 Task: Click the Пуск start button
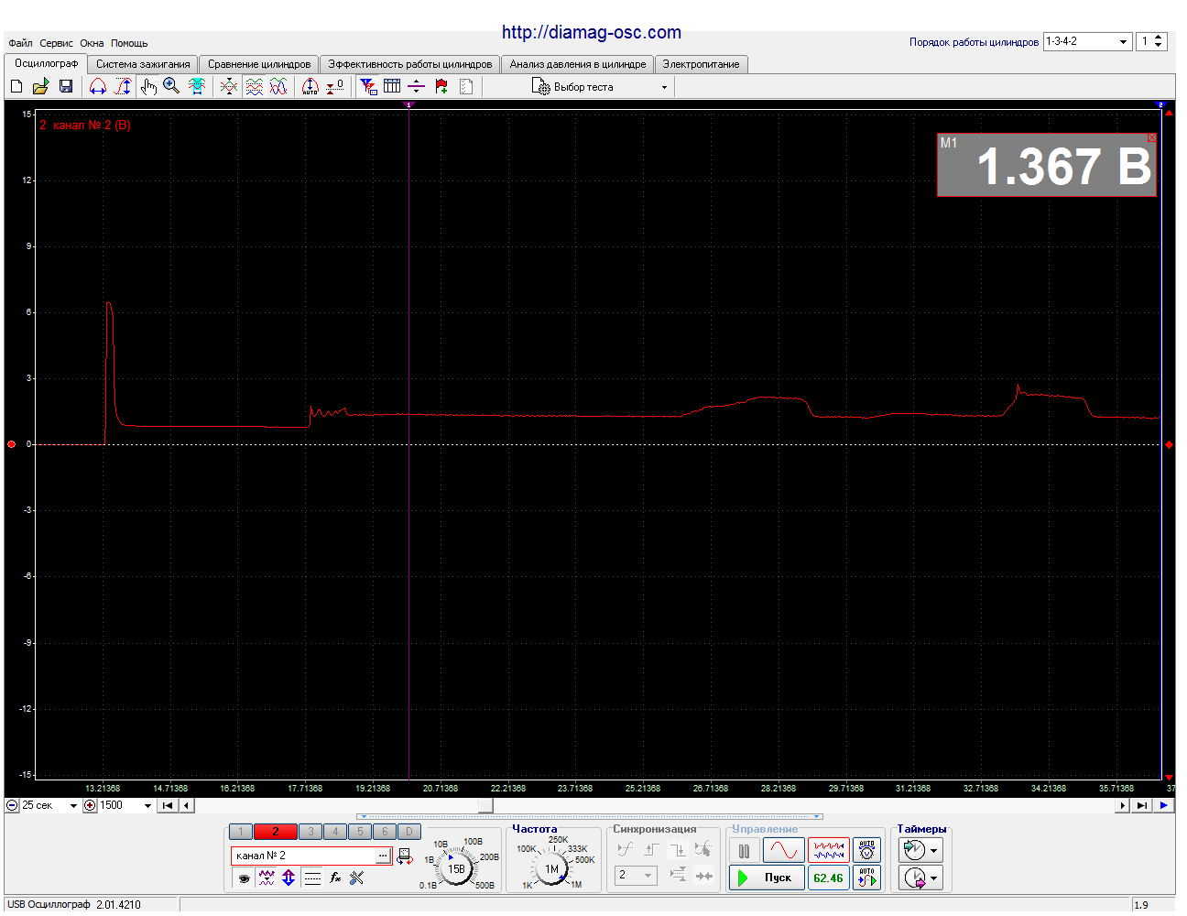767,878
